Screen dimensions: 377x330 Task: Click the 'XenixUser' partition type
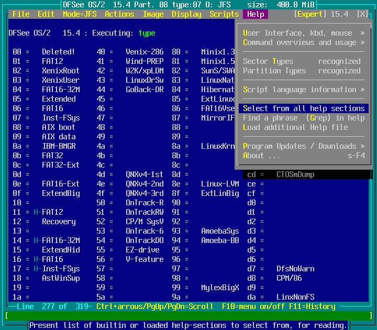61,80
